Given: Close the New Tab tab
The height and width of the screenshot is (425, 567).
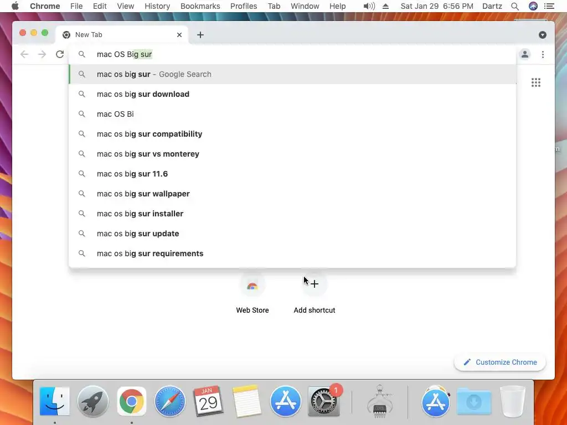Looking at the screenshot, I should coord(179,35).
